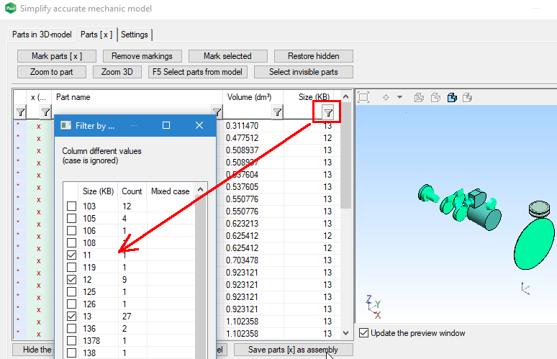557x359 pixels.
Task: Click the pan/orientation crosshair icon in preview
Action: [x=385, y=97]
